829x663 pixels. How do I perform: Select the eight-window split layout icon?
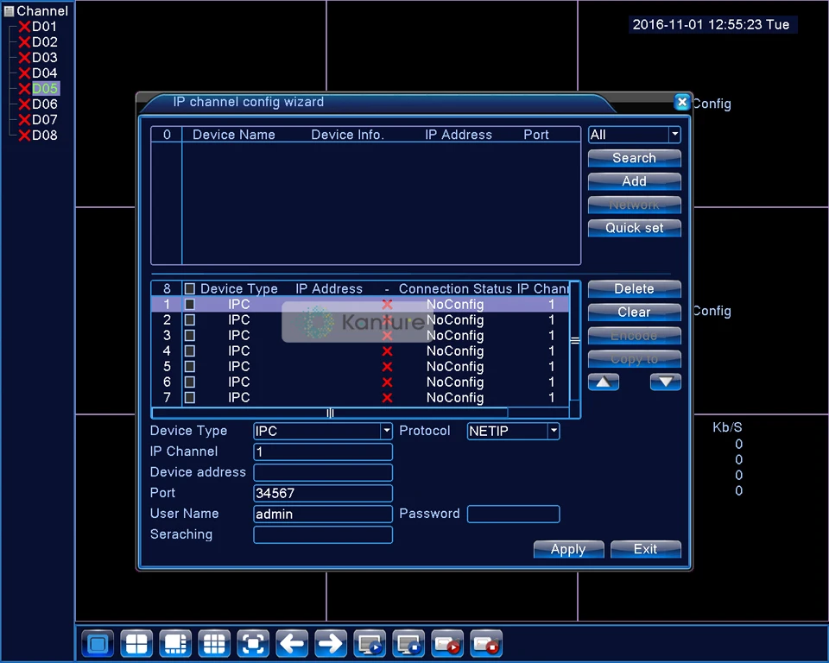point(175,643)
